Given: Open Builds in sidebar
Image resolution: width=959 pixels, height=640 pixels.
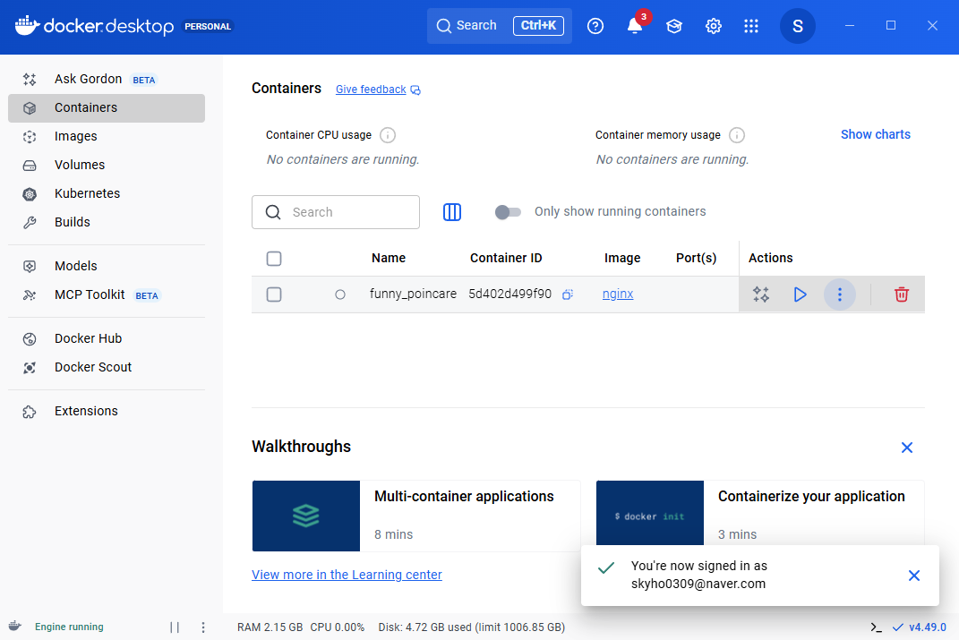Looking at the screenshot, I should pyautogui.click(x=107, y=223).
